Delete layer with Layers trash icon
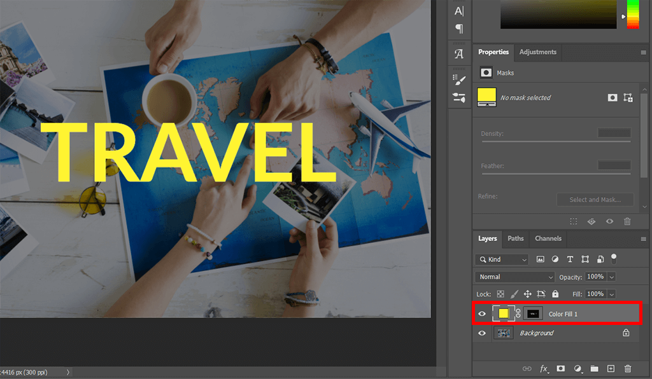Screen dimensions: 652x379 click(628, 369)
